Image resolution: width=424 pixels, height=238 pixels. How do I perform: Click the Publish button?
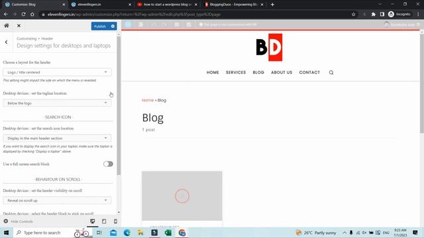point(100,26)
